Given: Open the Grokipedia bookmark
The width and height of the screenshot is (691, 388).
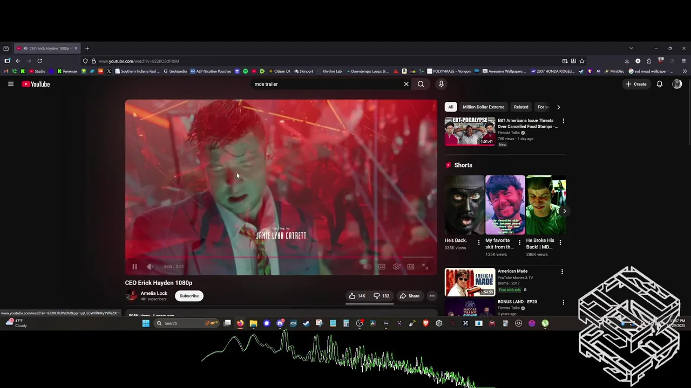Looking at the screenshot, I should click(174, 71).
